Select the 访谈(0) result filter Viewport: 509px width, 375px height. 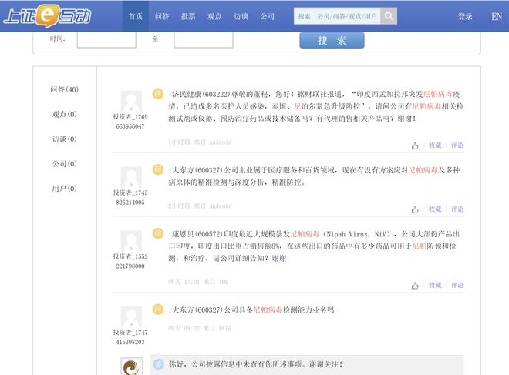[x=64, y=139]
